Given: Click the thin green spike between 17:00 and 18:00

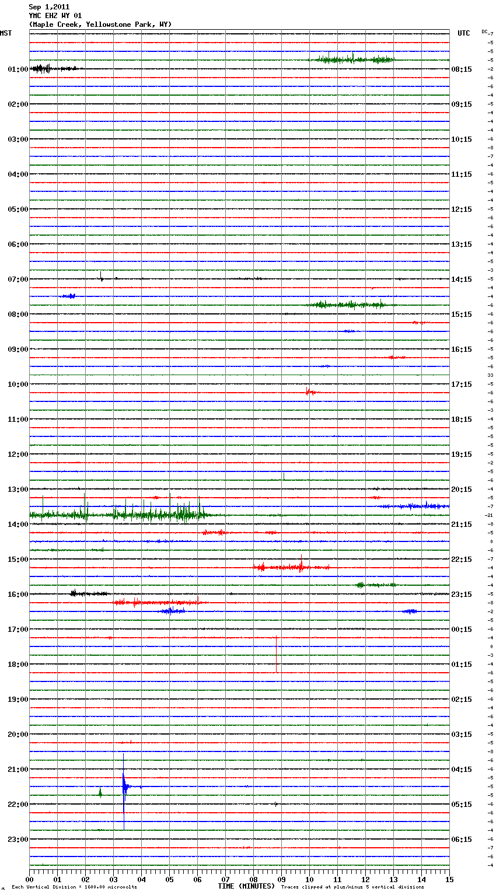Looking at the screenshot, I should (x=276, y=655).
